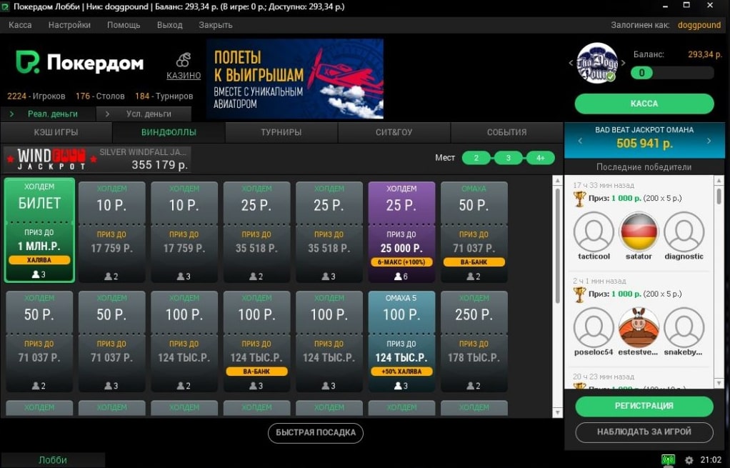Click the winners list scrollbar thumb
The width and height of the screenshot is (730, 468).
click(x=719, y=196)
